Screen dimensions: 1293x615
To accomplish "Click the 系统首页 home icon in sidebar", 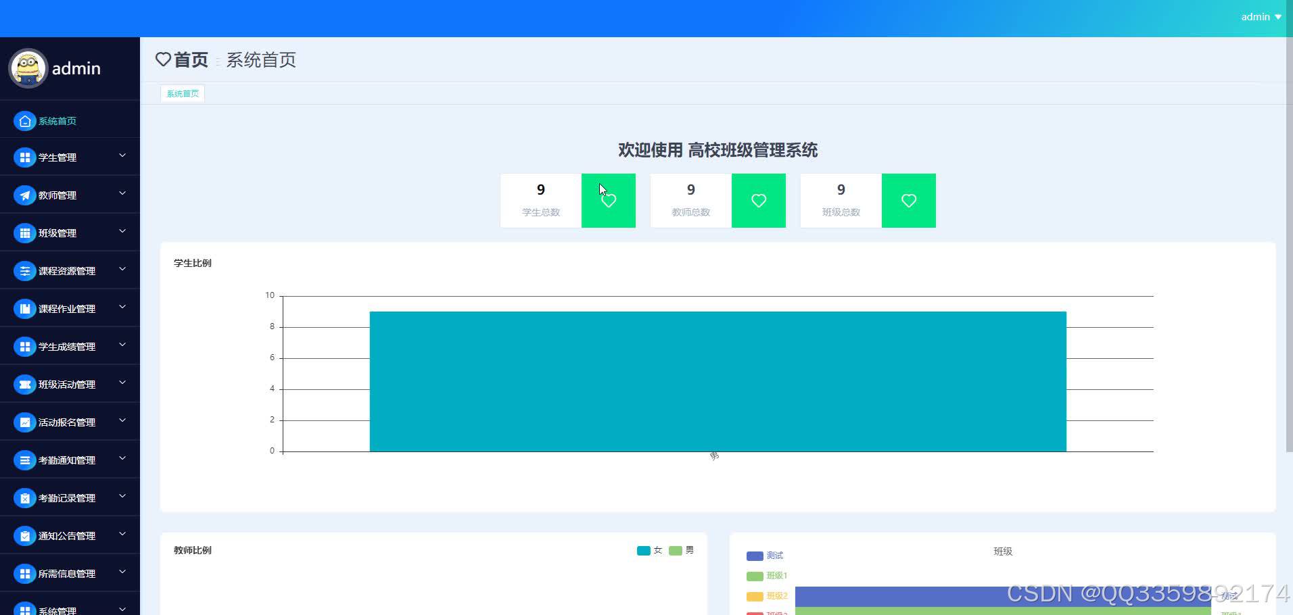I will 25,121.
